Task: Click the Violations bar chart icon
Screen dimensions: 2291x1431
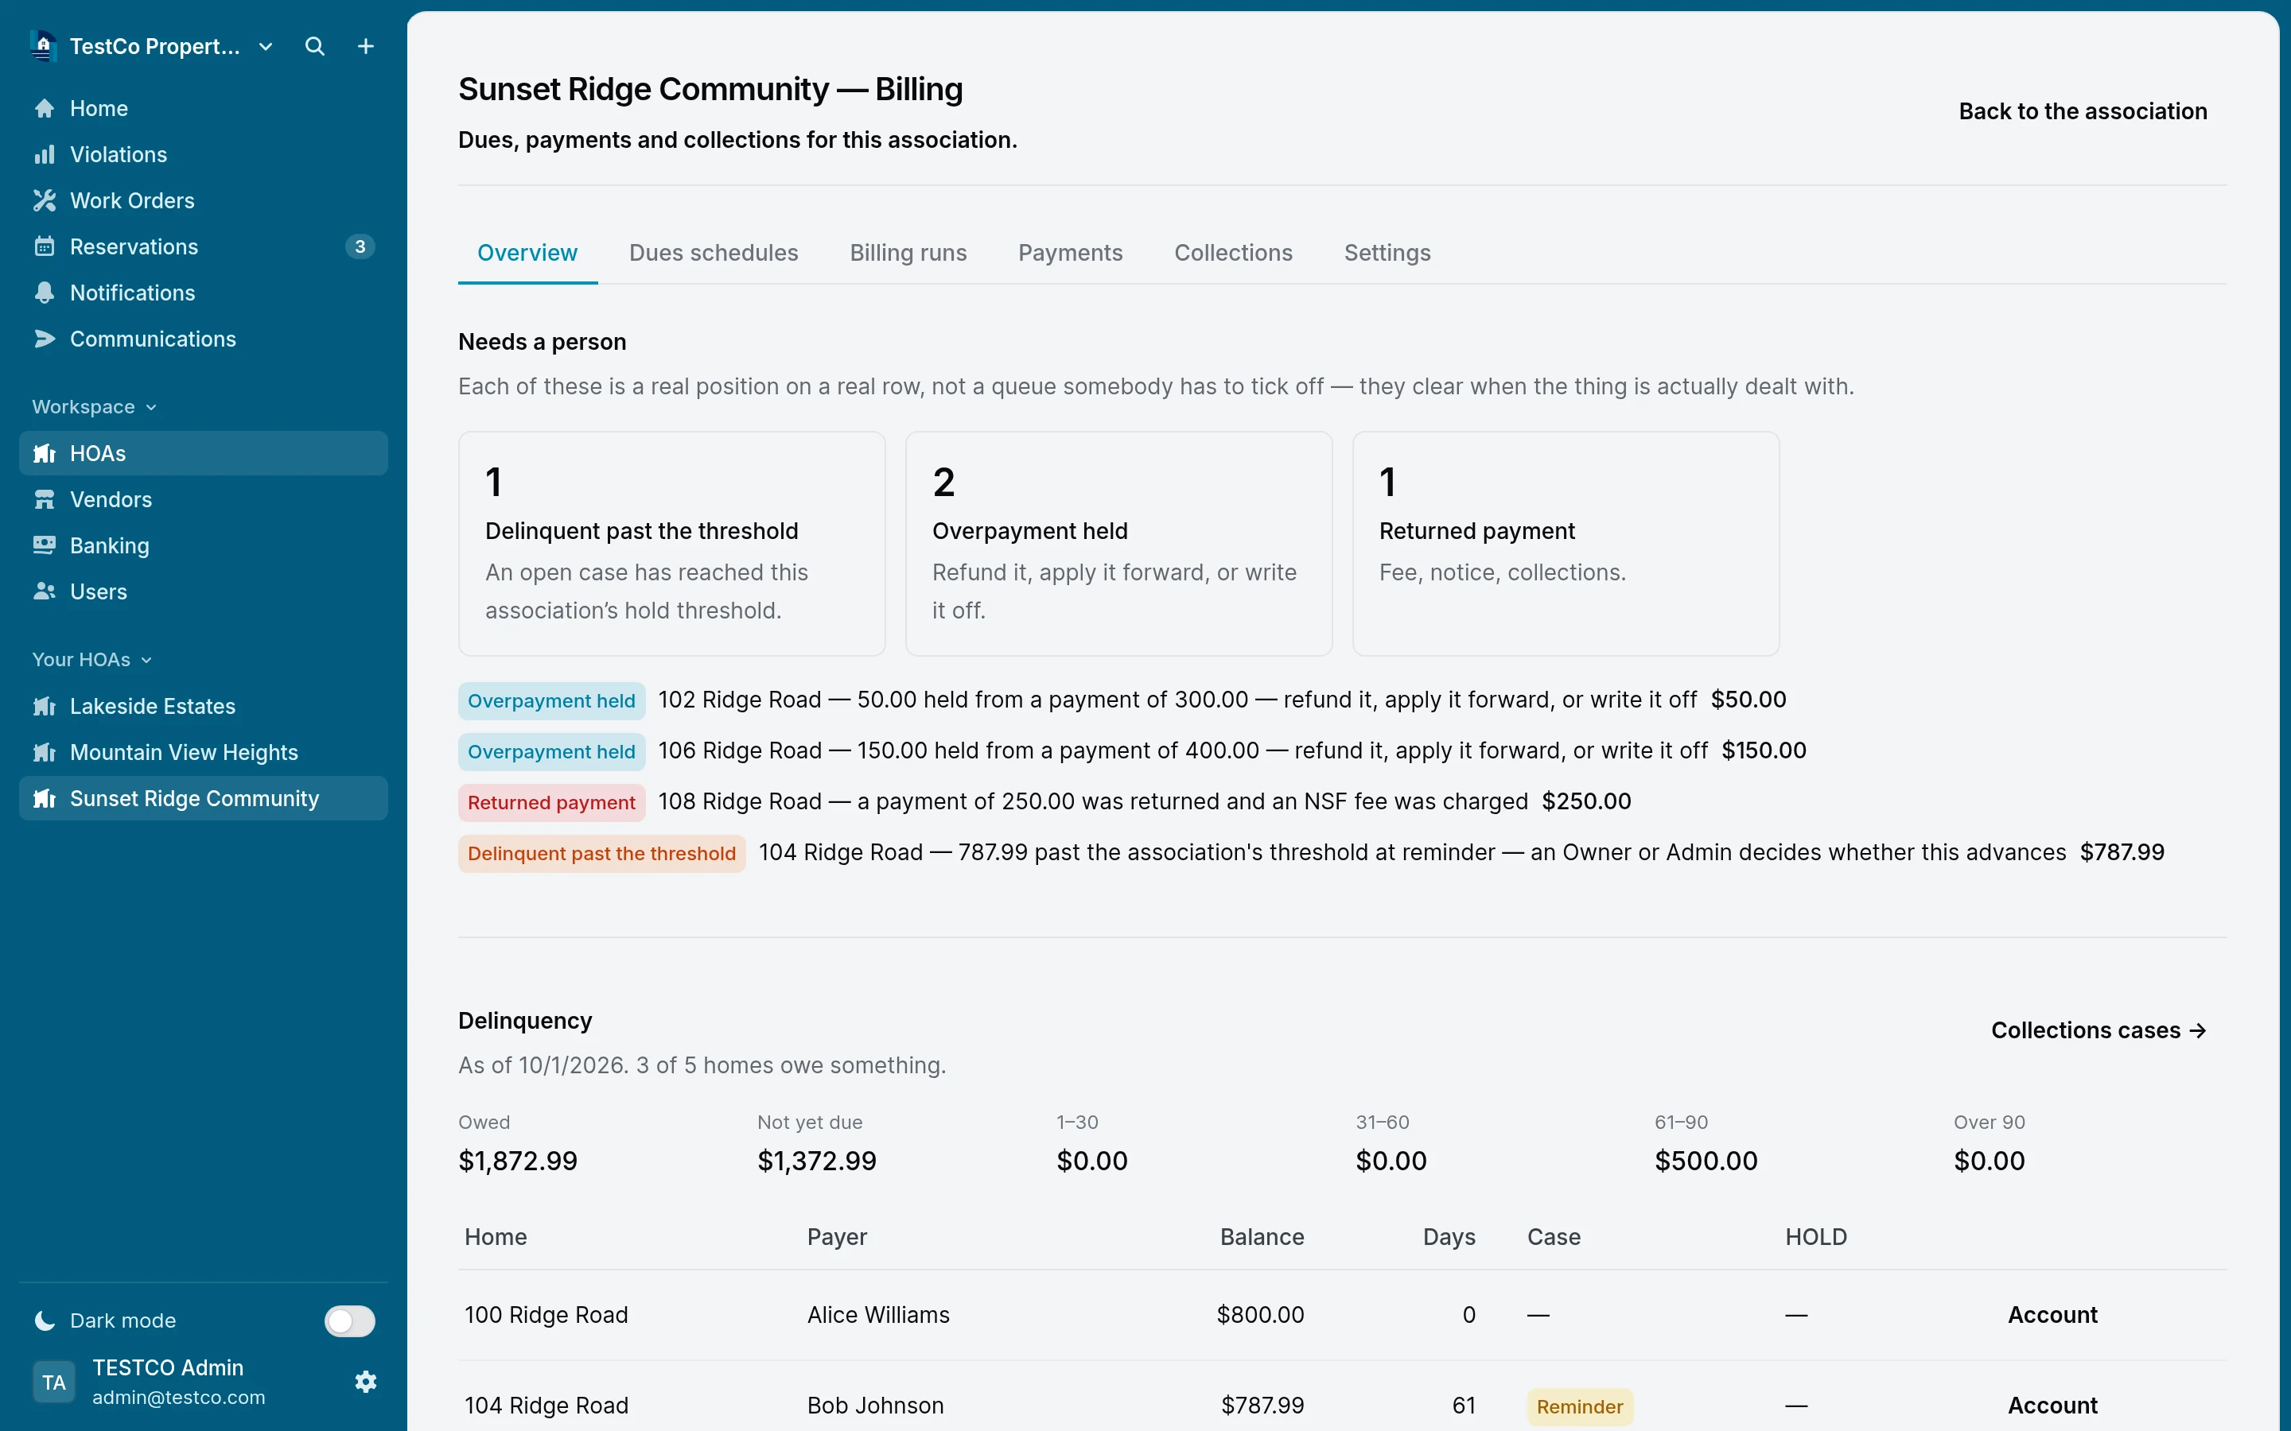Action: [45, 154]
